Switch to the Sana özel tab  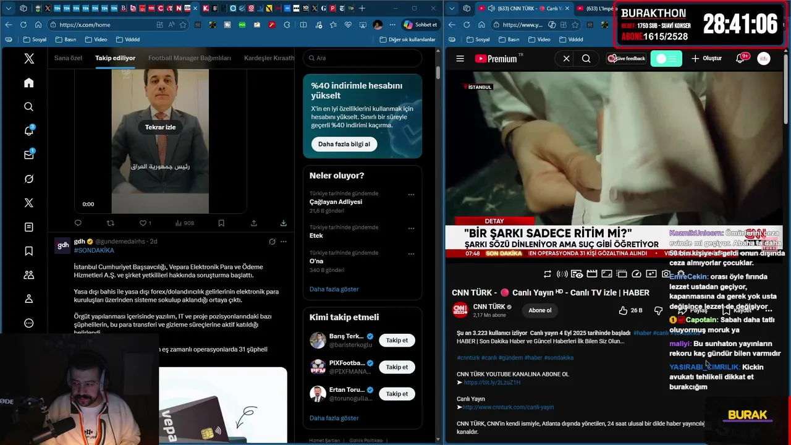pos(68,58)
